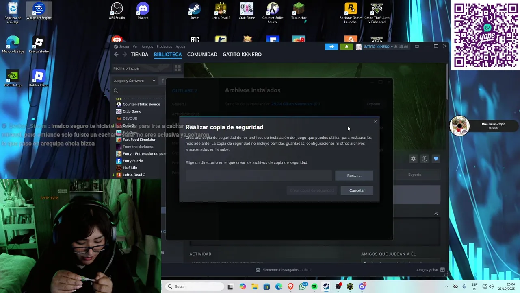
Task: Click the Buscar... button in the backup dialog
Action: point(354,175)
